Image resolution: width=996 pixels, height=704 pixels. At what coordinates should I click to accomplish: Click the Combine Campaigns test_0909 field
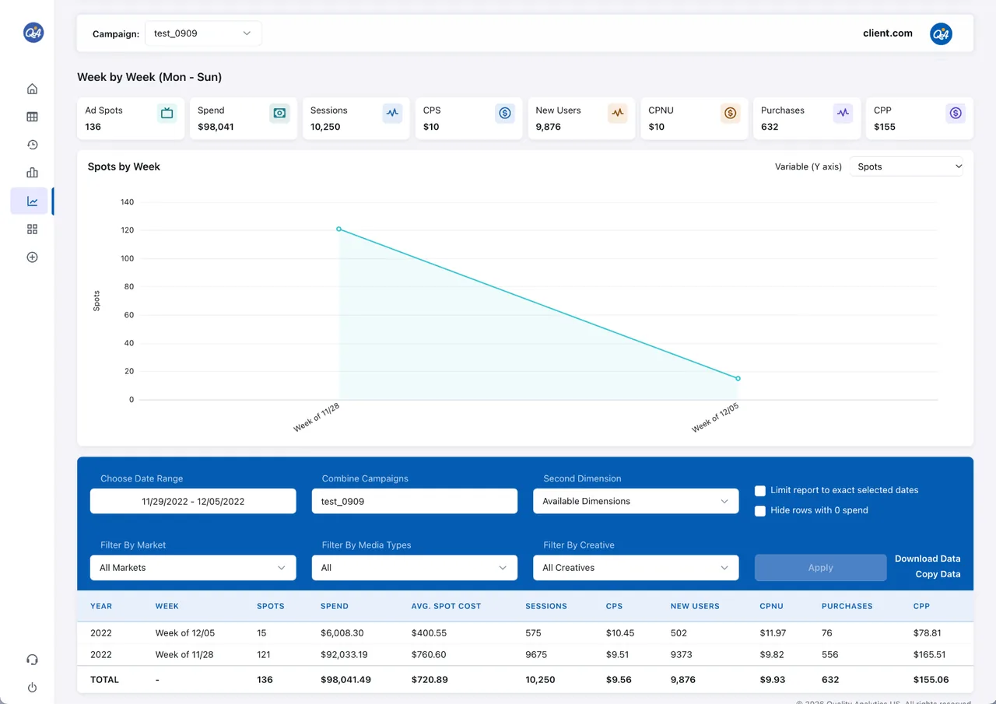[x=415, y=501]
